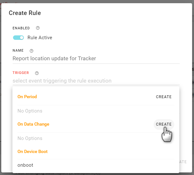The width and height of the screenshot is (194, 175).
Task: Click CREATE next to On Period
Action: pos(164,97)
